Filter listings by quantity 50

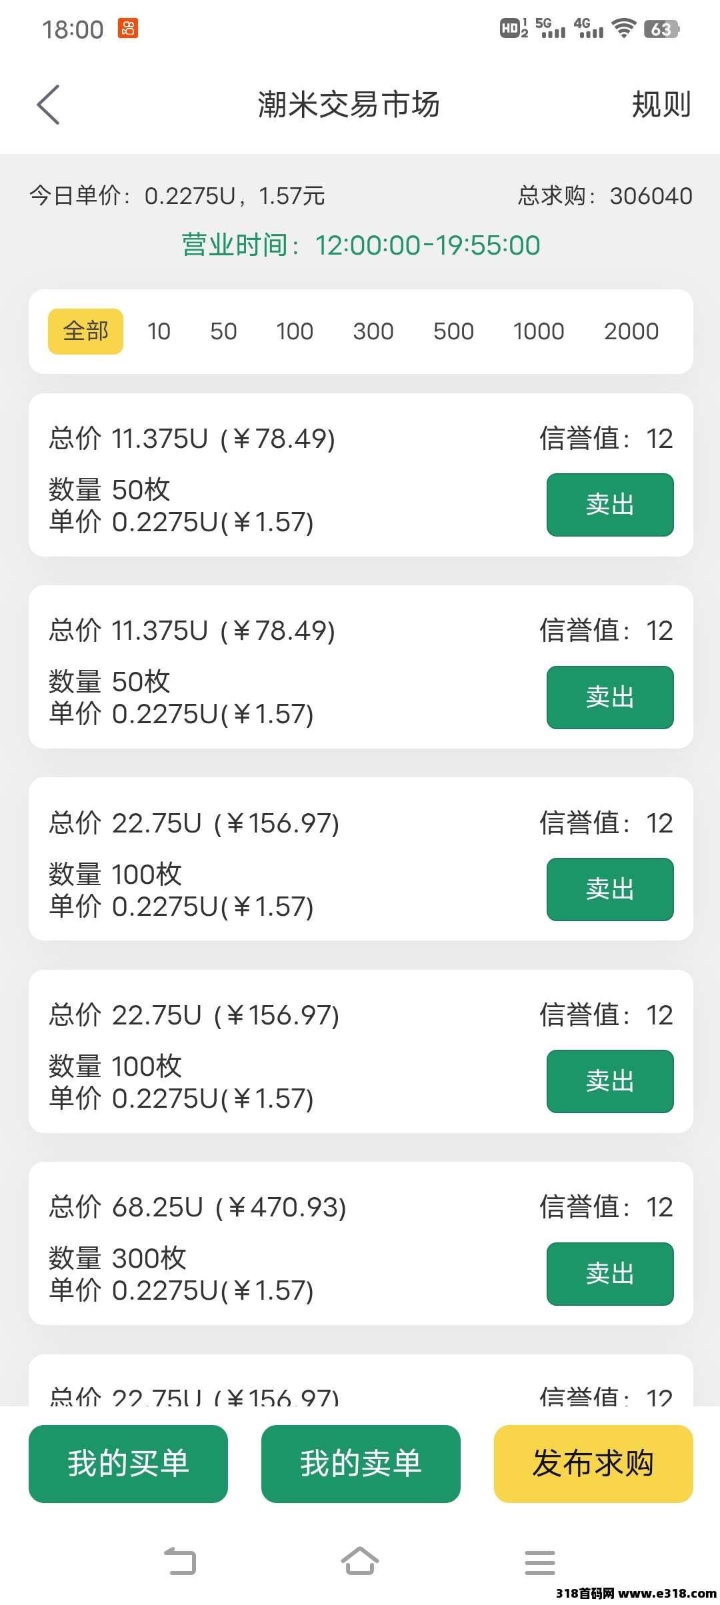(223, 331)
